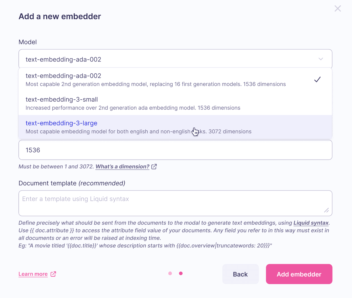This screenshot has width=352, height=298.
Task: Follow the Liquid syntax link
Action: tap(311, 223)
